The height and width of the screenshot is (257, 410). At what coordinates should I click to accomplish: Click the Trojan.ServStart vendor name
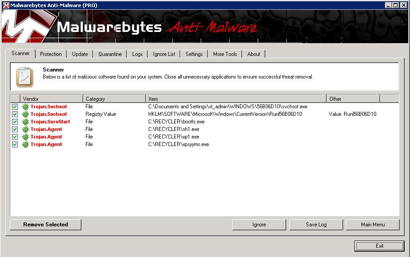(x=50, y=122)
